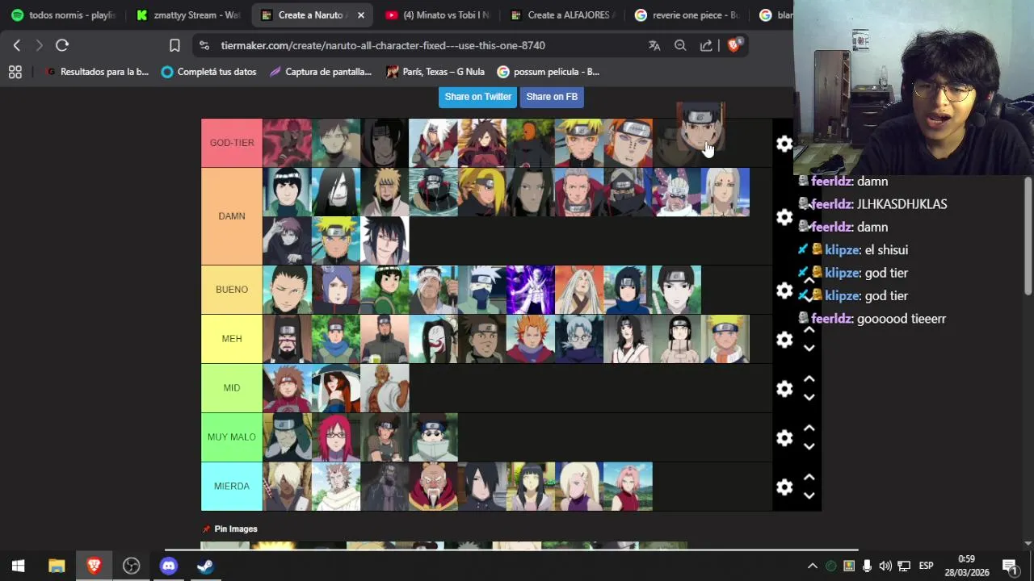Move MEH row up with arrow
Screen dimensions: 1034x581
[x=809, y=330]
